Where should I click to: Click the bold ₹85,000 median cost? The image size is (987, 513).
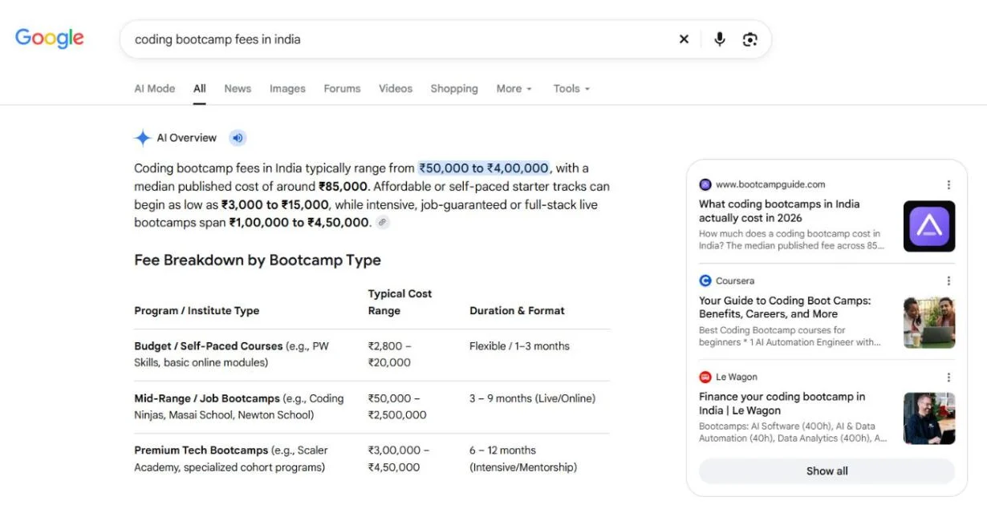343,186
